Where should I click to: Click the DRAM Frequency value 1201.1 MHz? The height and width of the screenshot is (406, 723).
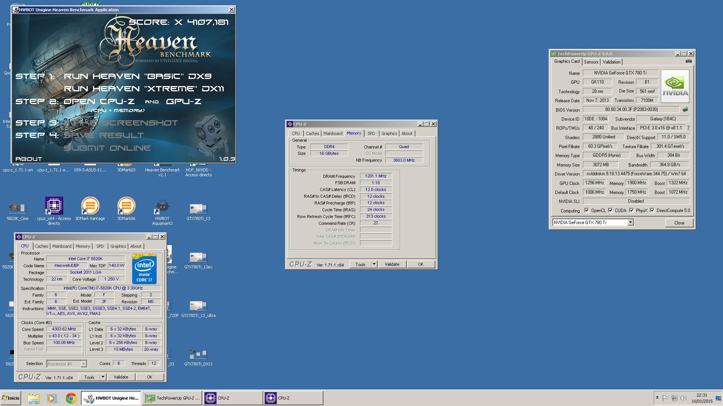point(376,176)
